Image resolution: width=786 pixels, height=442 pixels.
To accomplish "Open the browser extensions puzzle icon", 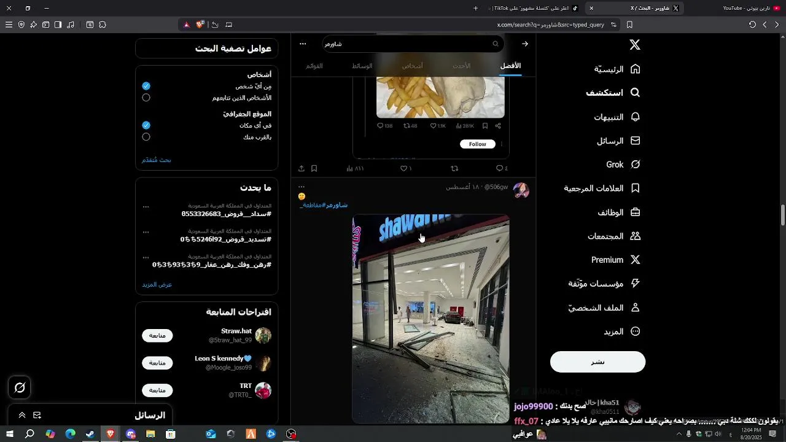I will (x=103, y=25).
